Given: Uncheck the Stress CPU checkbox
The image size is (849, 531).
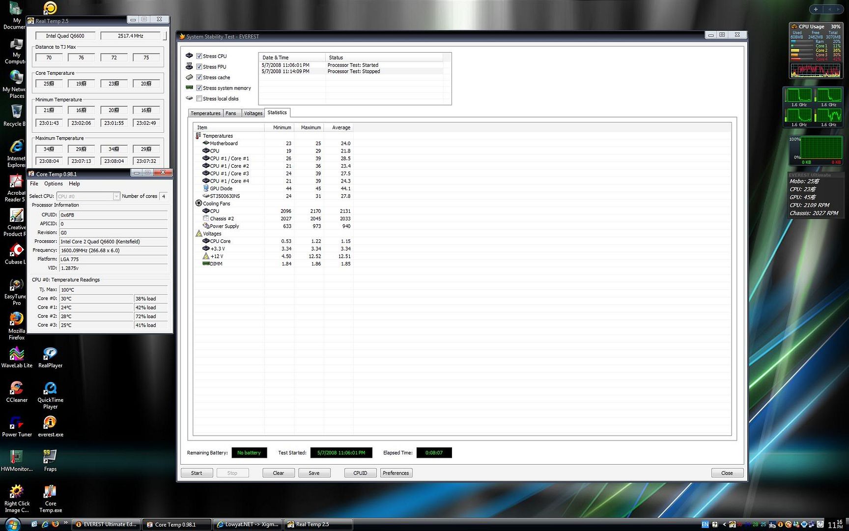Looking at the screenshot, I should tap(199, 56).
